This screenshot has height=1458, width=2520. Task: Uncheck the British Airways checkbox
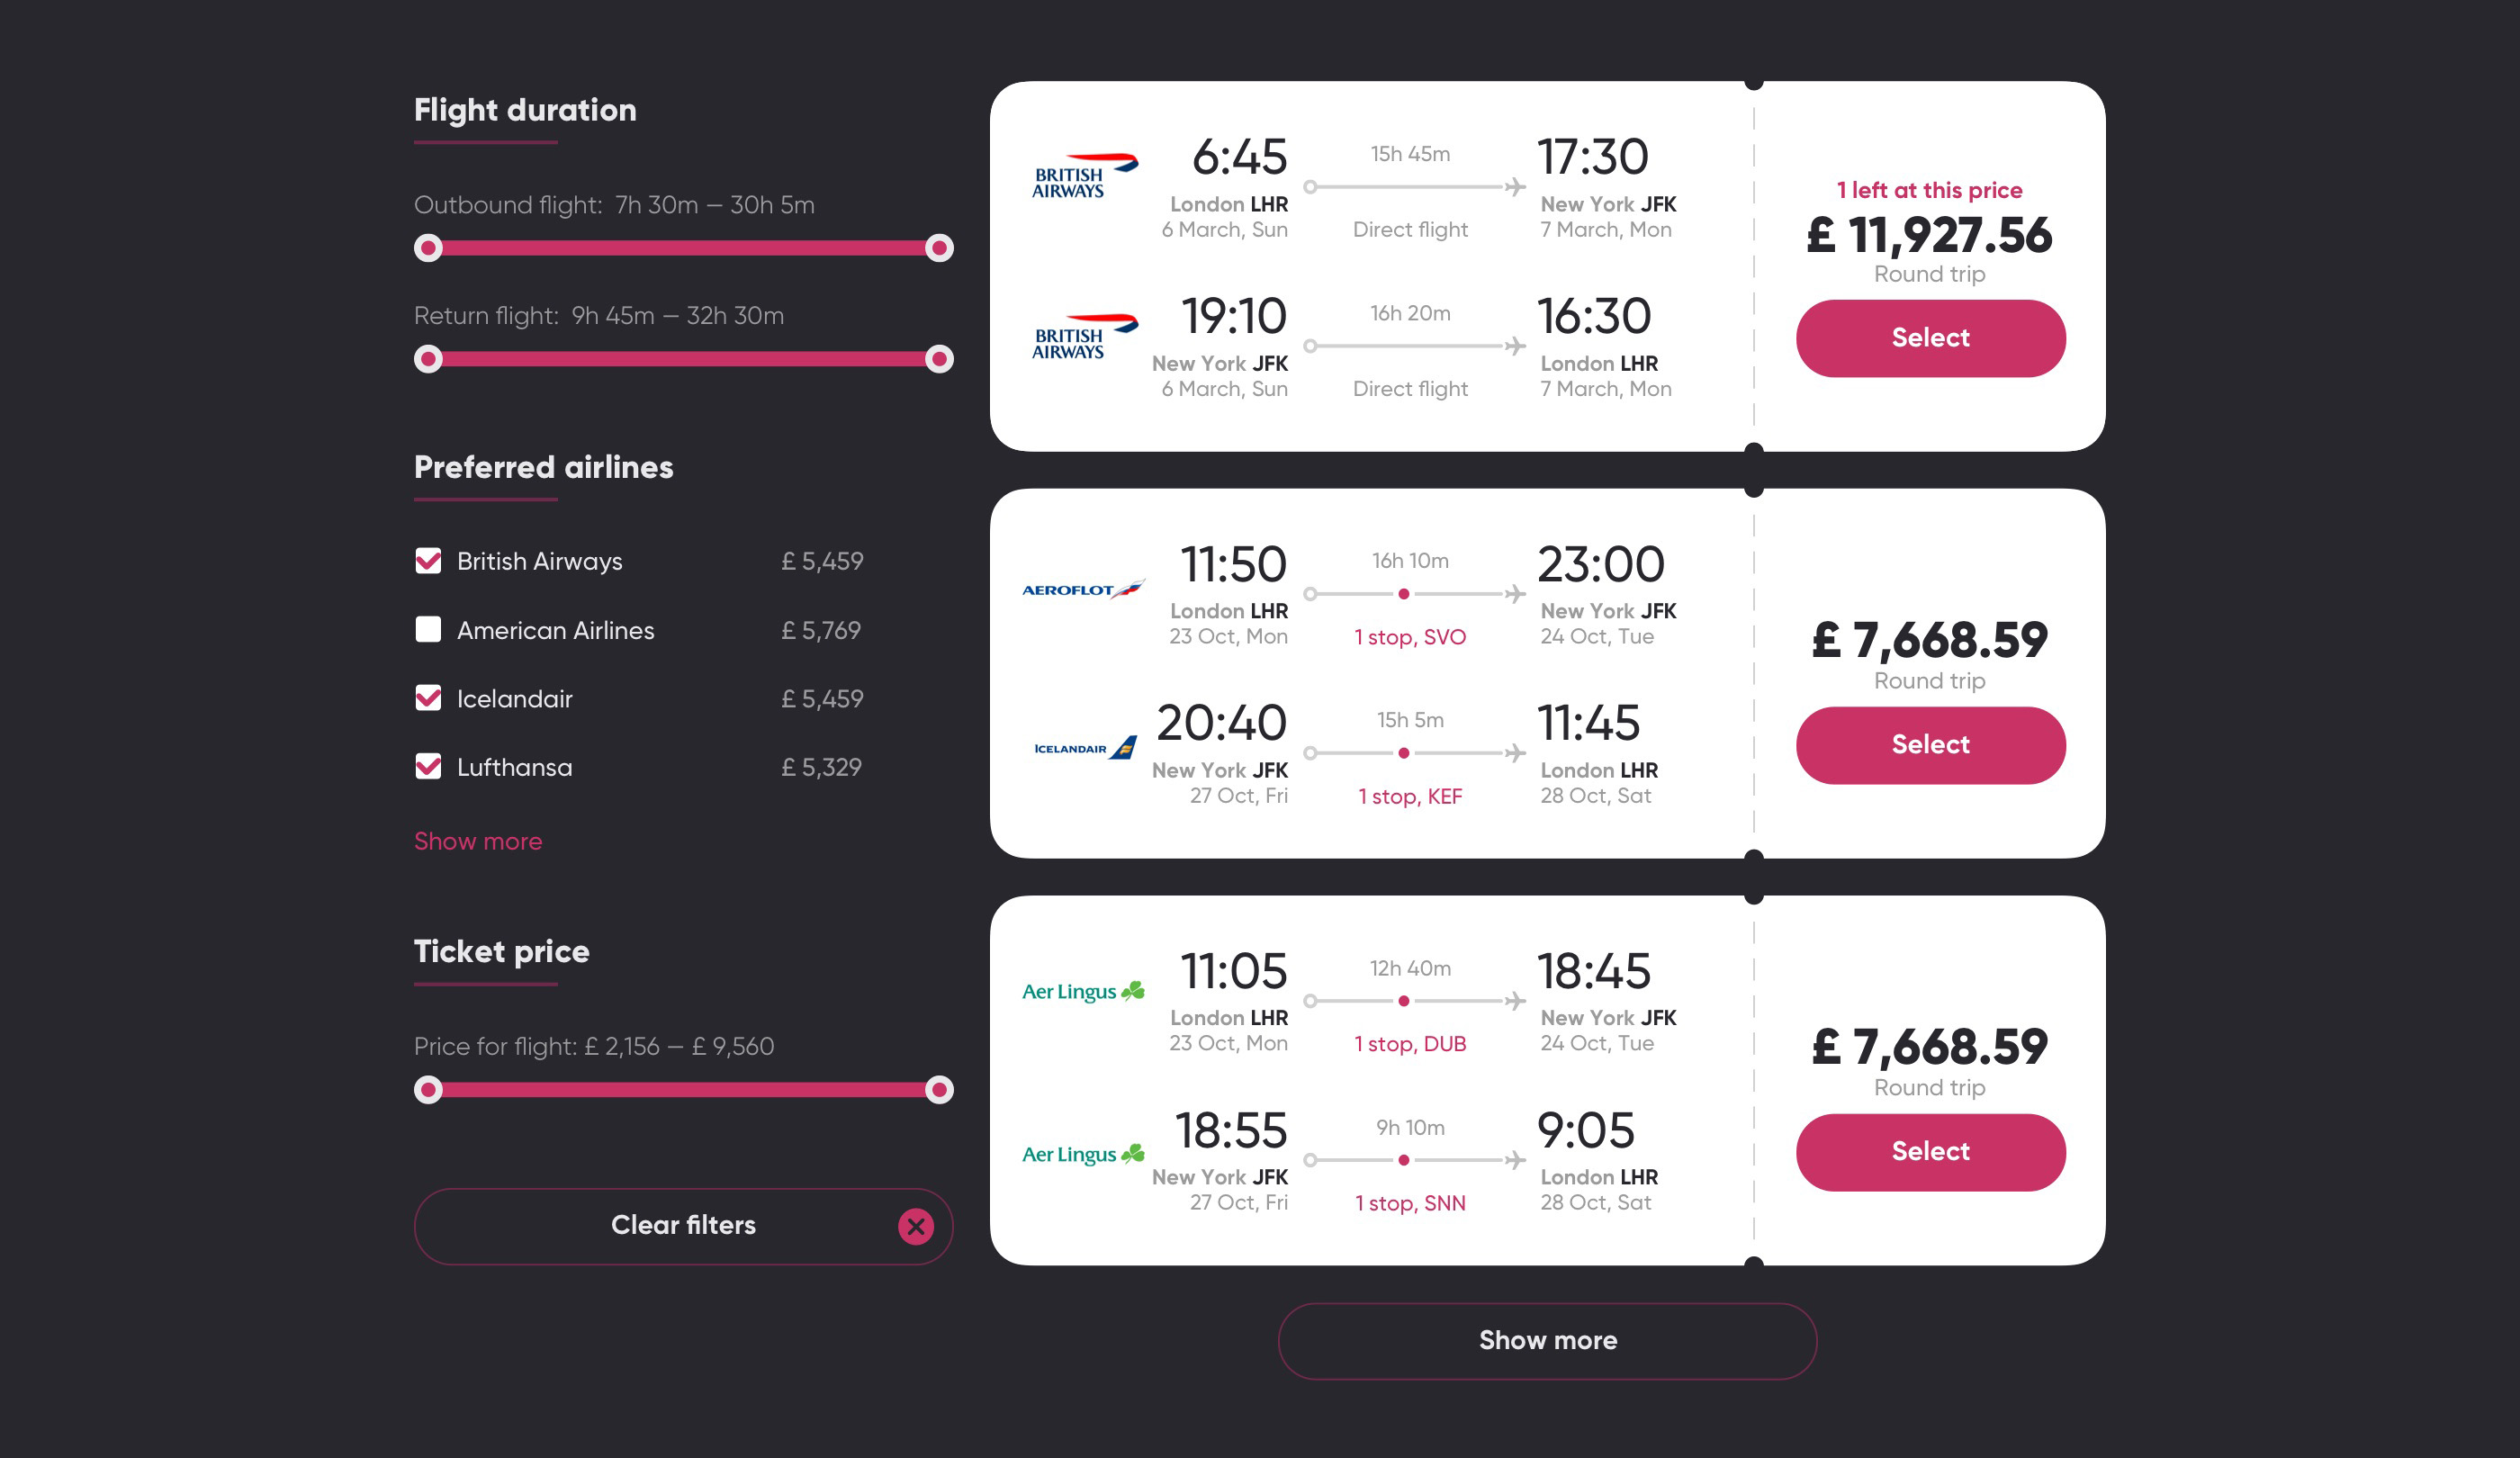tap(428, 561)
